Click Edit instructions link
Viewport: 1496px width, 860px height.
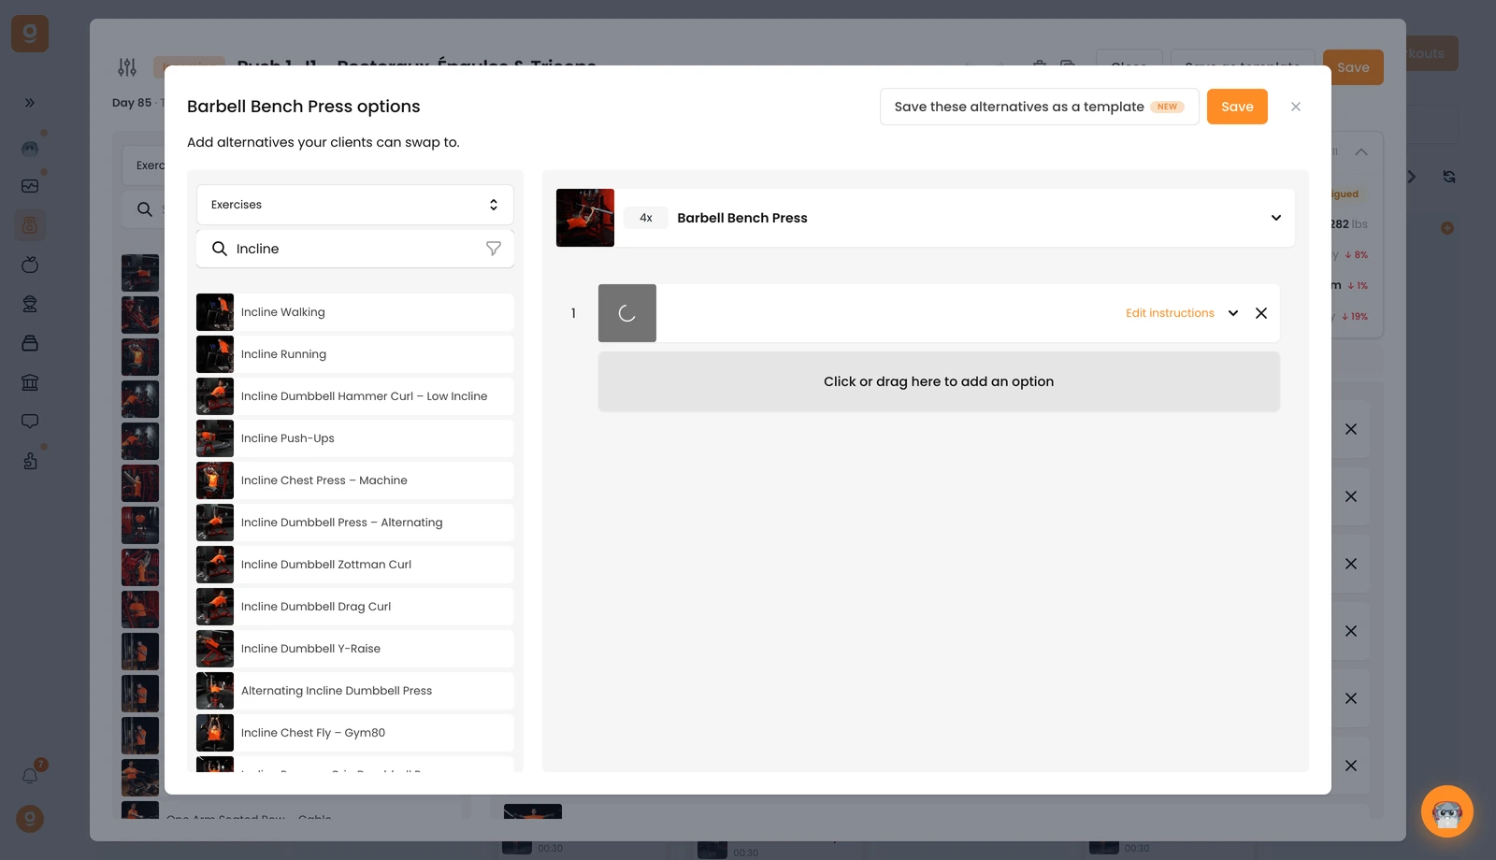1170,313
